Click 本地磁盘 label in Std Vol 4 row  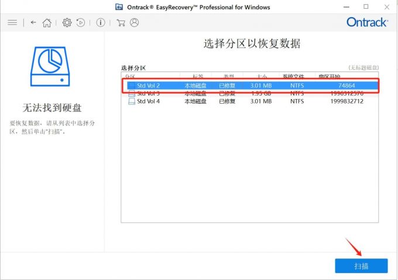(195, 101)
